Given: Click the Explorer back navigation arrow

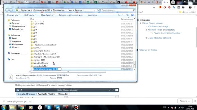Looking at the screenshot, I should click(7, 10).
